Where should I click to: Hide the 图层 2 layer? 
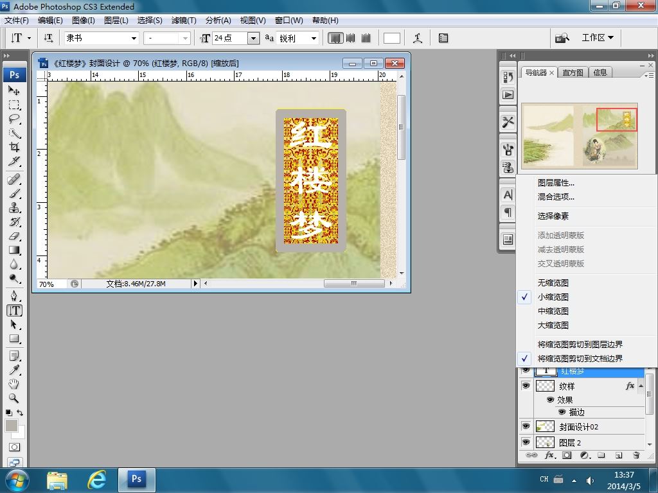point(526,442)
